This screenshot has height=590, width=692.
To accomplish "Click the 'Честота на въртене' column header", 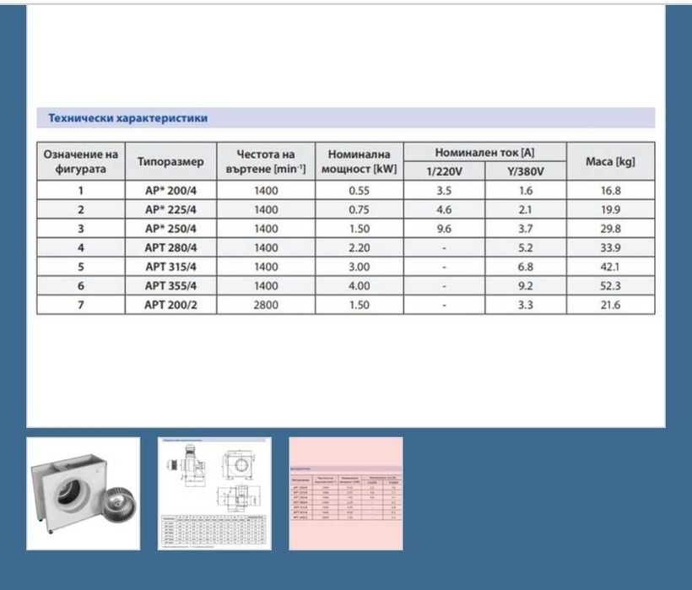I will tap(266, 161).
